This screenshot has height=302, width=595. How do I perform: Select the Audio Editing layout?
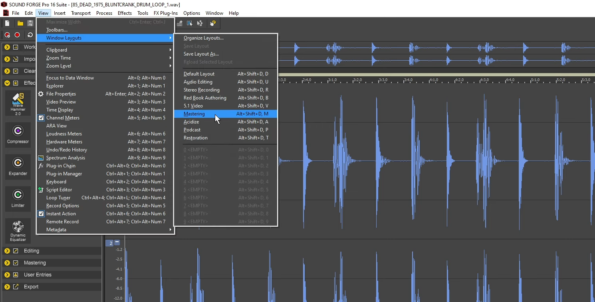tap(226, 82)
